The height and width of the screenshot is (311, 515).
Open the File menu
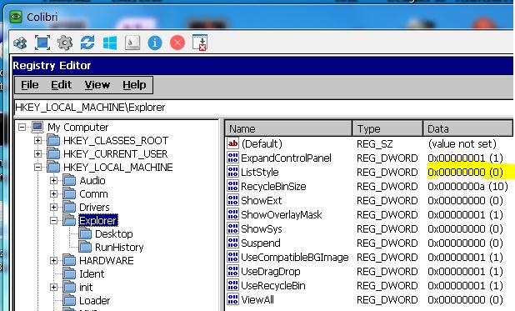point(29,85)
